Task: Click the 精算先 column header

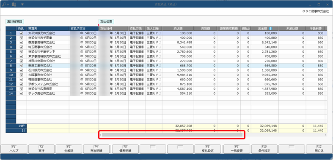Action: 48,29
